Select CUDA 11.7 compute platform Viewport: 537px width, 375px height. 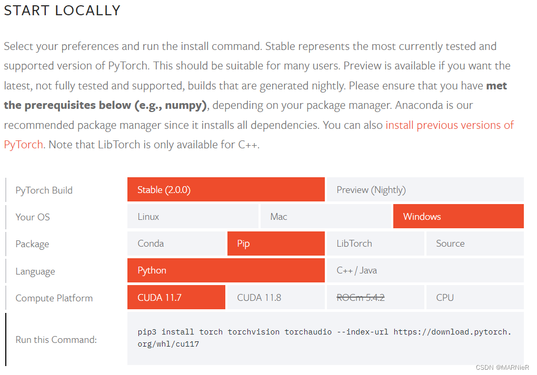176,297
